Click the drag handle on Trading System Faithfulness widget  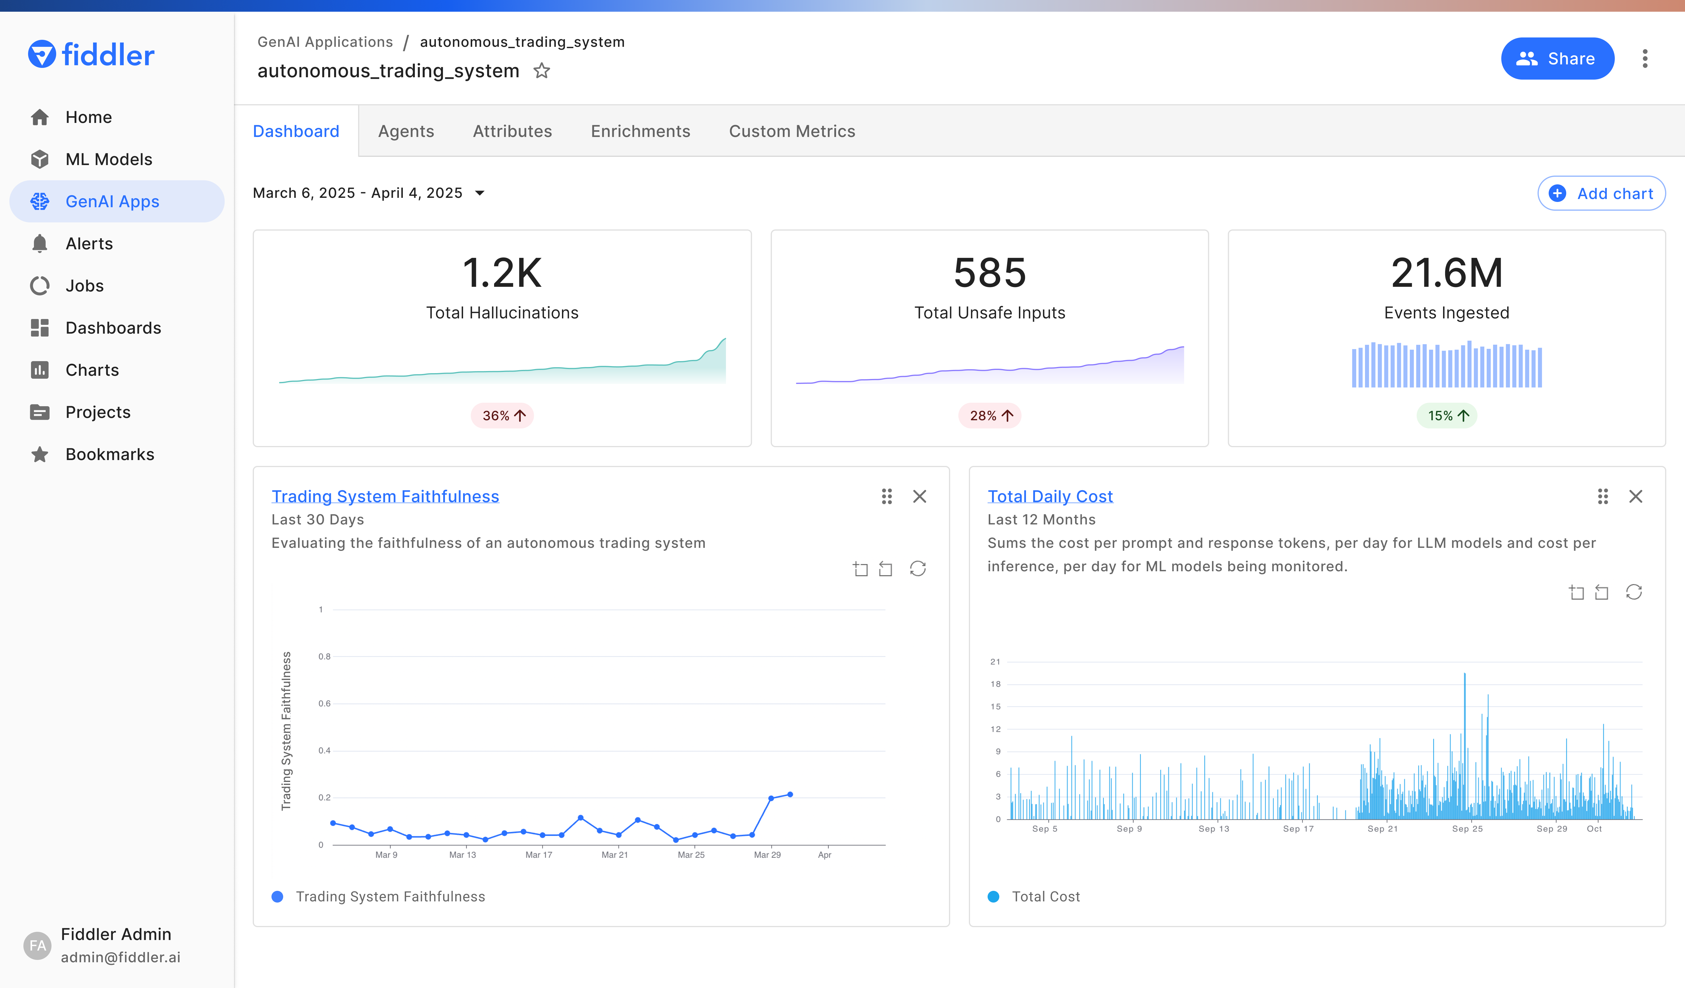point(887,496)
